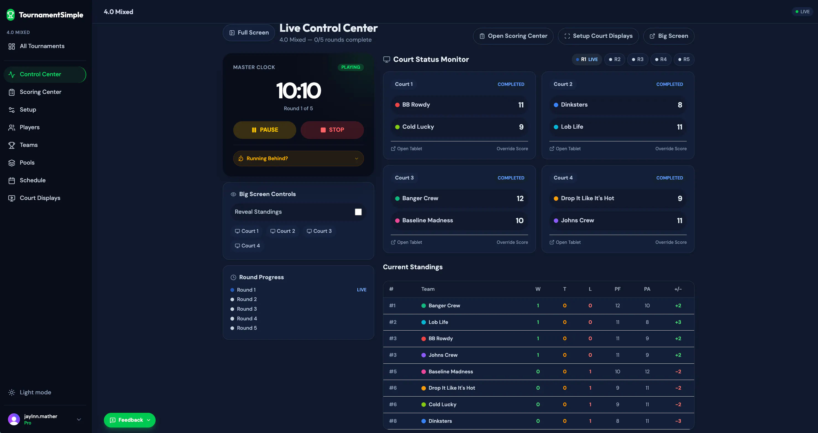The height and width of the screenshot is (433, 818).
Task: Click the Team column header in standings
Action: 428,289
